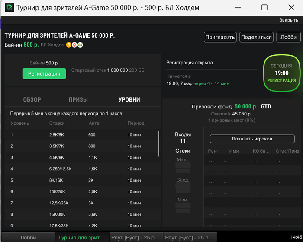The width and height of the screenshot is (303, 242).
Task: Minimize the tournament window
Action: [x=238, y=7]
